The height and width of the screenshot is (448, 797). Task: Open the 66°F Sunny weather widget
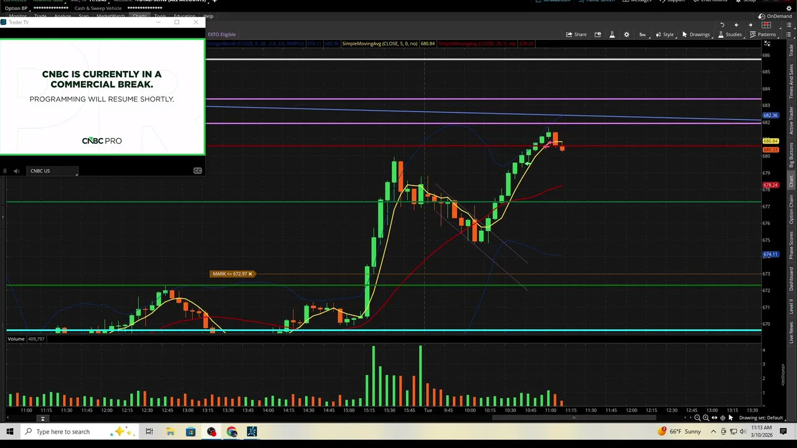coord(680,431)
